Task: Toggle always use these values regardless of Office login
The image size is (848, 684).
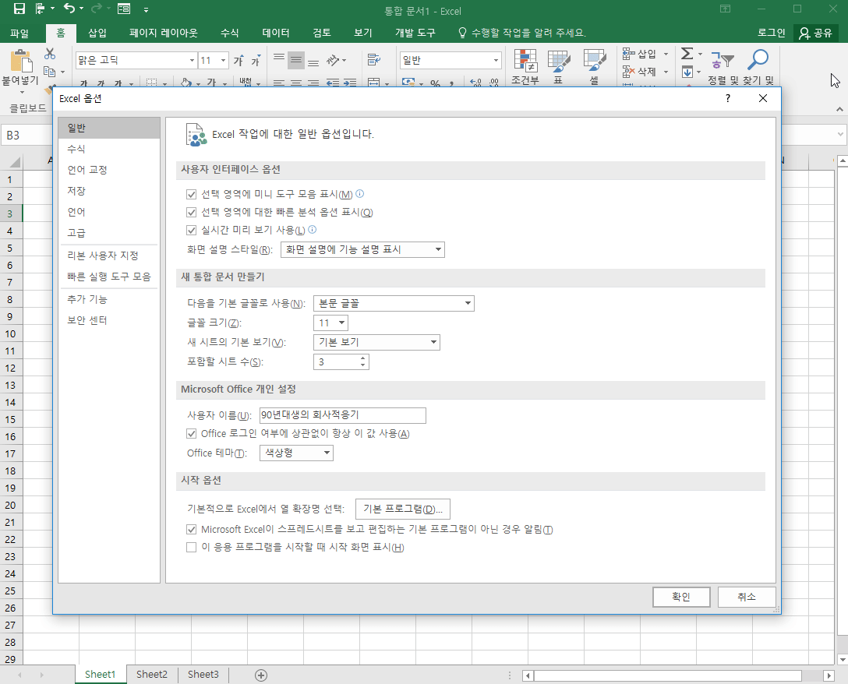Action: click(x=192, y=434)
